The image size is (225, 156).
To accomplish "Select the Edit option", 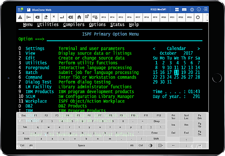I will coord(30,58).
